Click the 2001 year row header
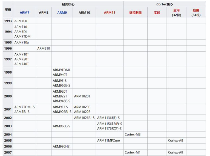Screen dimensions: 210x156 pyautogui.click(x=8, y=110)
